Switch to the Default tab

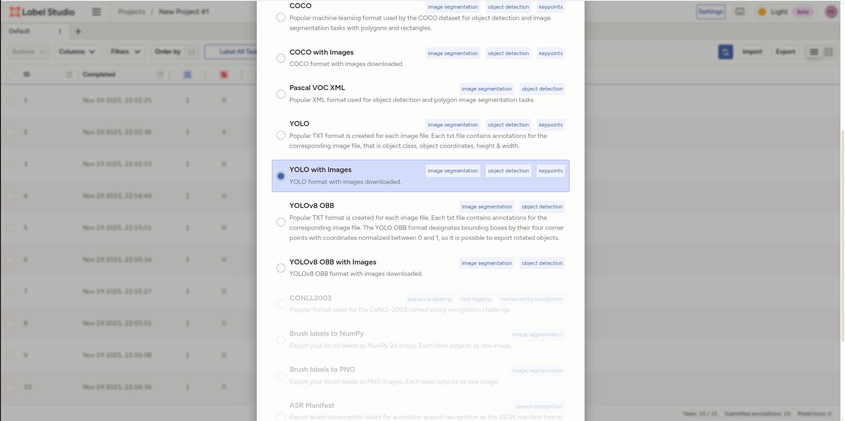click(x=20, y=31)
